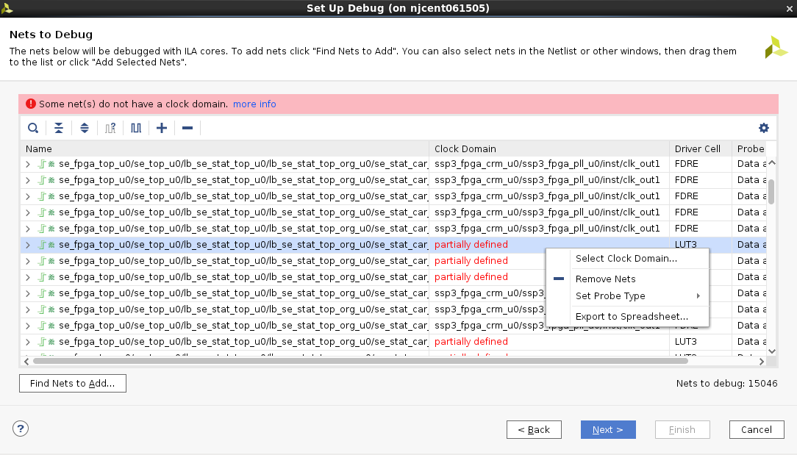Expand the third net row
Viewport: 797px width, 455px height.
[x=28, y=196]
